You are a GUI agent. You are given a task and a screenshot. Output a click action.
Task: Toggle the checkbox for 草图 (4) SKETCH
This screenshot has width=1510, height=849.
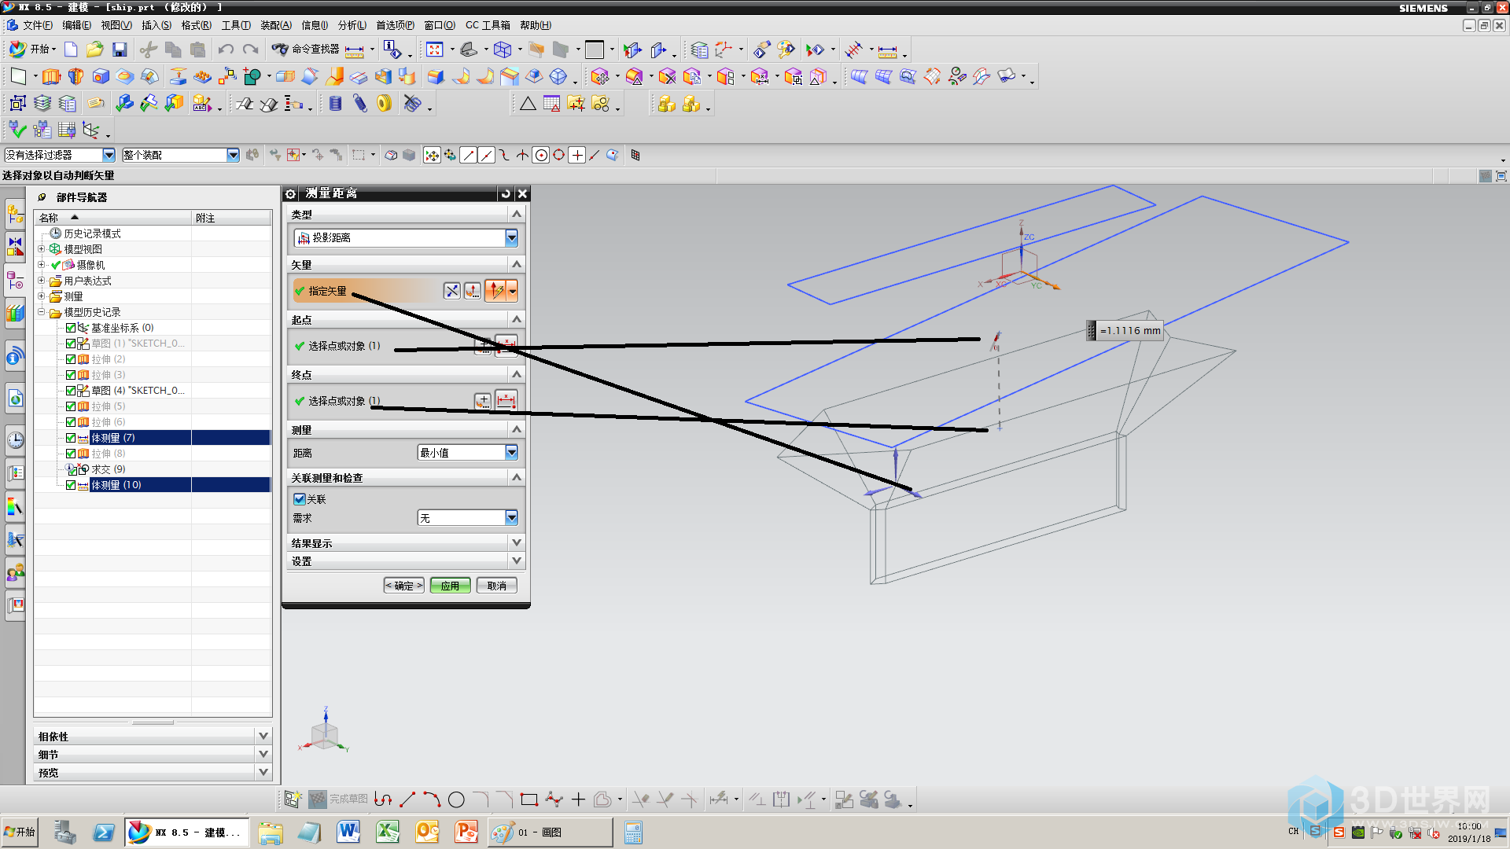point(71,391)
